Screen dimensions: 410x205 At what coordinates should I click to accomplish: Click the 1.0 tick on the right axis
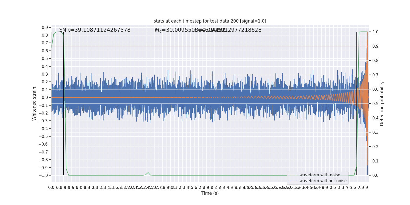375,32
